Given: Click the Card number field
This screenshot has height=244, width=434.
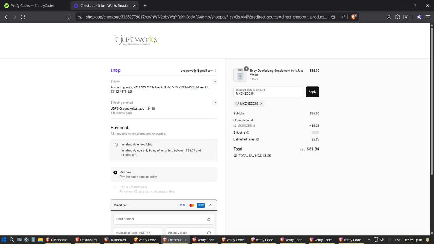Looking at the screenshot, I should (x=164, y=219).
